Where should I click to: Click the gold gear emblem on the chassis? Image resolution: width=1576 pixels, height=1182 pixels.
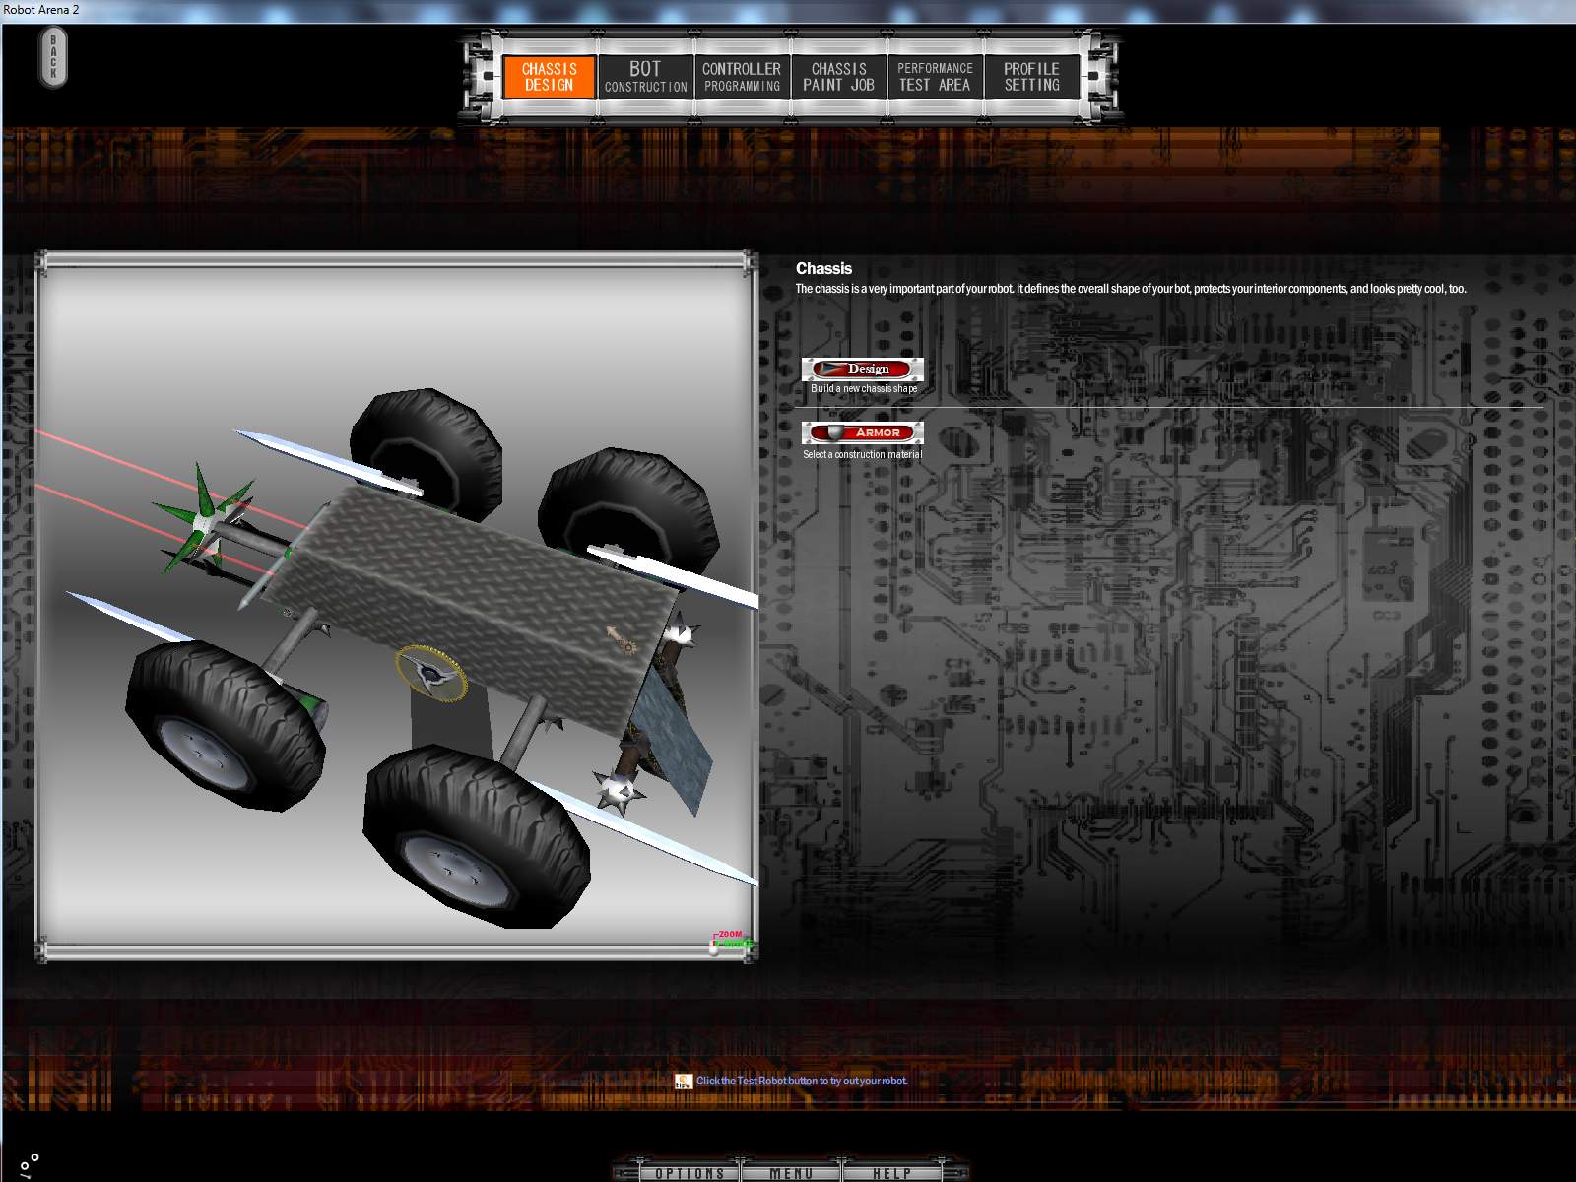430,673
